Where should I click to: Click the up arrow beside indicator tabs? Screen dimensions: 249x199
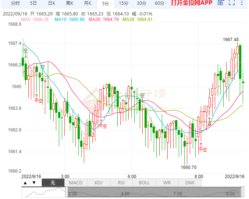pyautogui.click(x=25, y=182)
